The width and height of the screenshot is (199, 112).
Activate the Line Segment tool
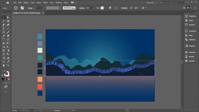pos(8,28)
